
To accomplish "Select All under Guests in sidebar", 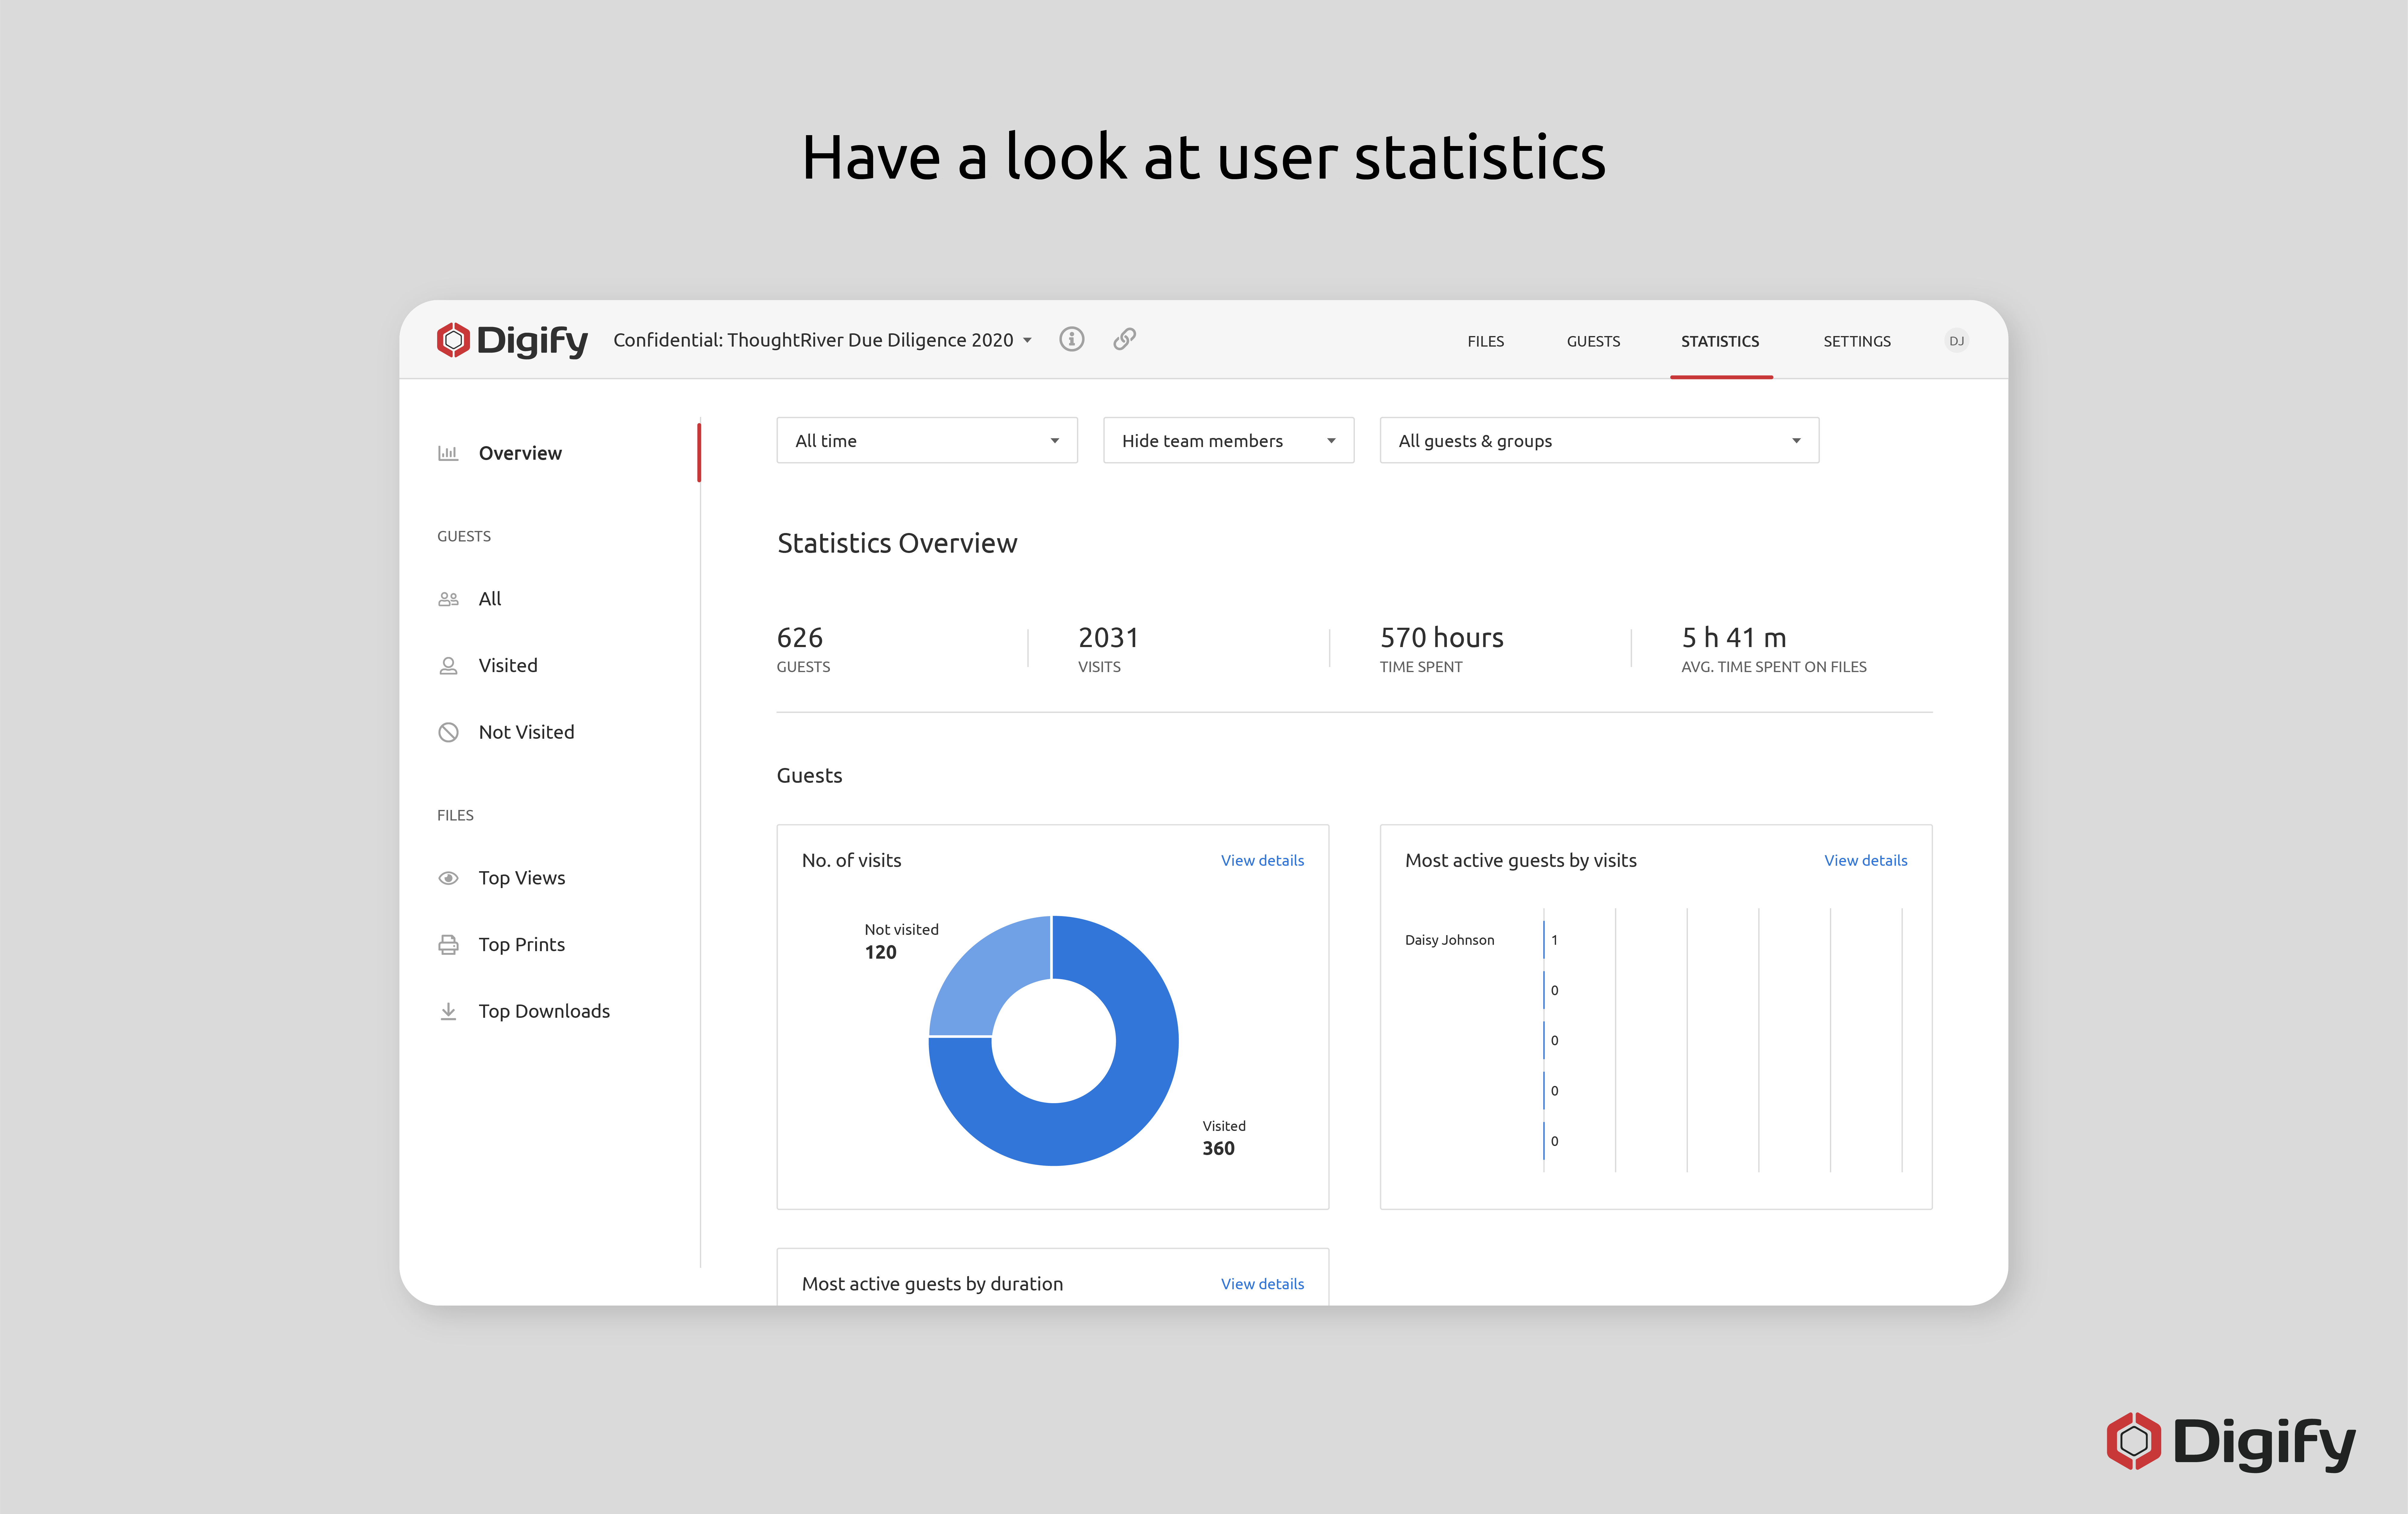I will (x=490, y=599).
